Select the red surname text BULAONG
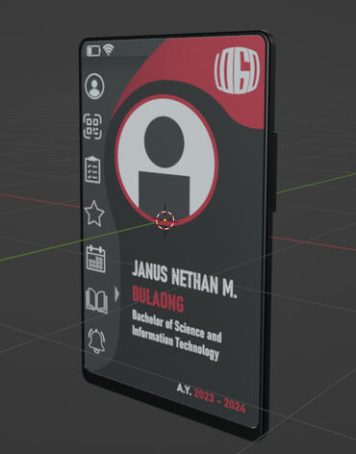The image size is (356, 454). click(158, 299)
